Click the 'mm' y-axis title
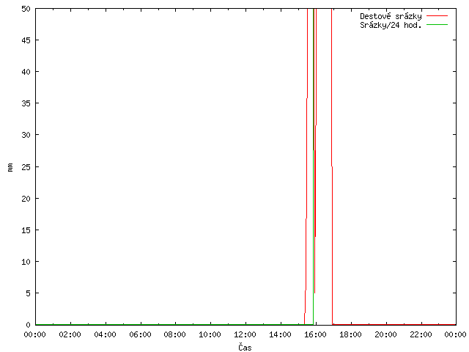Viewport: 469px width, 352px height. [x=10, y=167]
